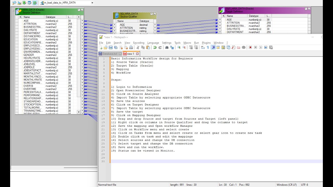Open the m_load_data_to_HRA_DATA mapping dropdown

click(92, 3)
